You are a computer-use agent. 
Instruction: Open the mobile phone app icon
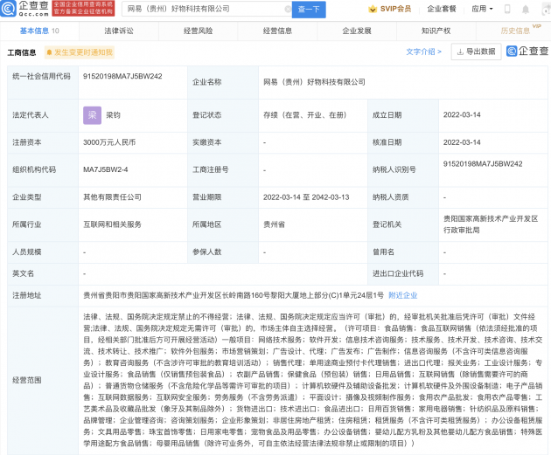[507, 9]
